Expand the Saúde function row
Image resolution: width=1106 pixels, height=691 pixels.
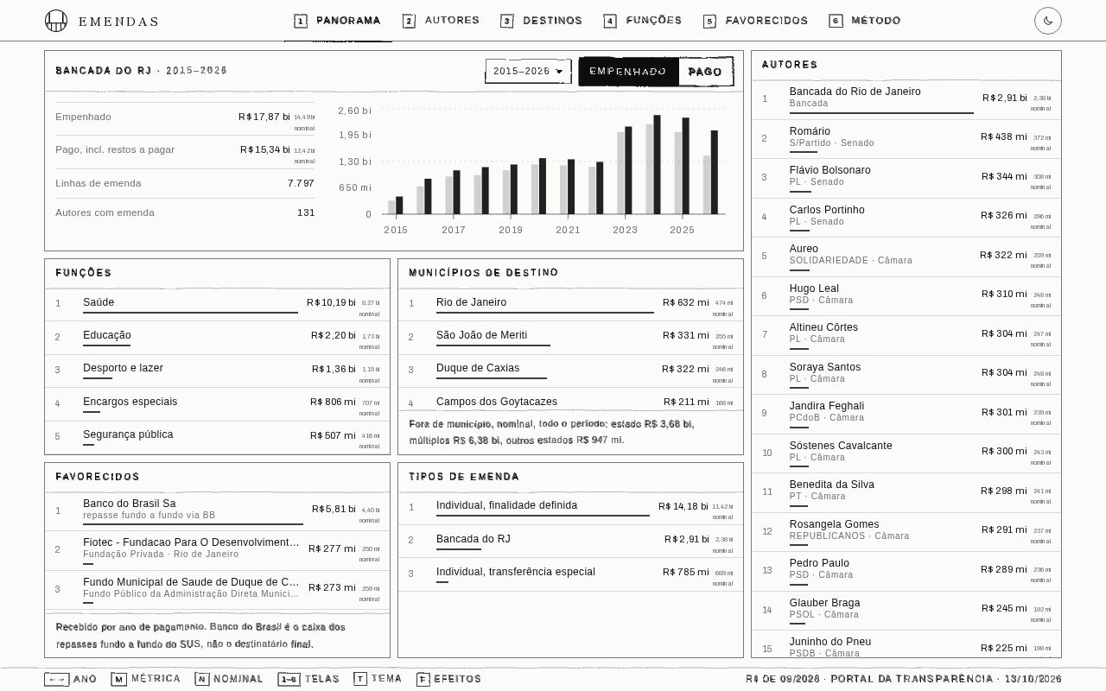coord(217,304)
